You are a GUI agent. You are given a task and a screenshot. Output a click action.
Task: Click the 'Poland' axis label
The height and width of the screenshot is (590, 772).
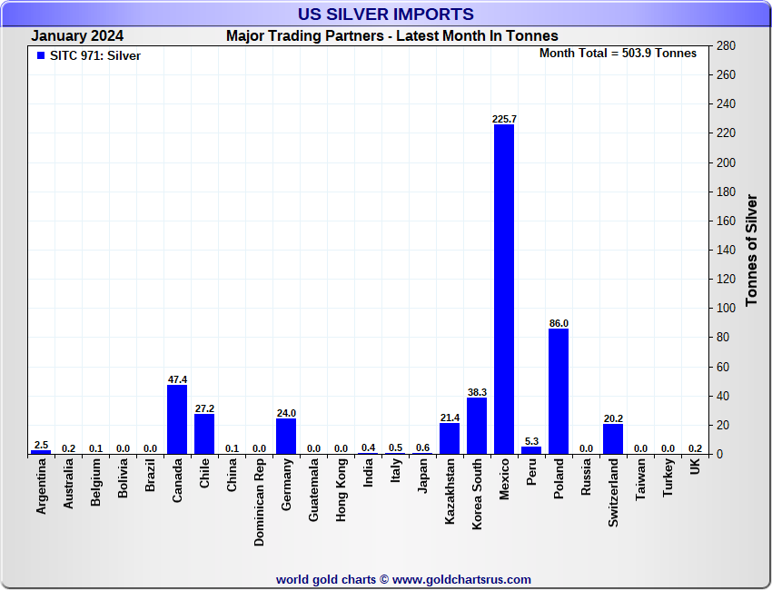pyautogui.click(x=559, y=478)
